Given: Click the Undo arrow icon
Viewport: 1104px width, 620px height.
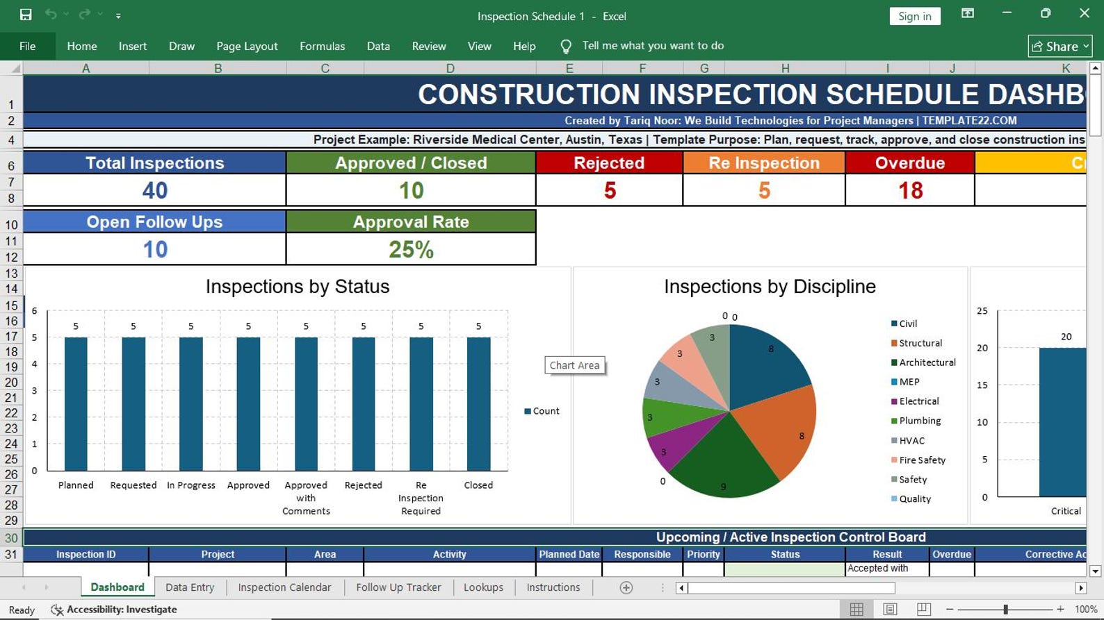Looking at the screenshot, I should point(51,15).
